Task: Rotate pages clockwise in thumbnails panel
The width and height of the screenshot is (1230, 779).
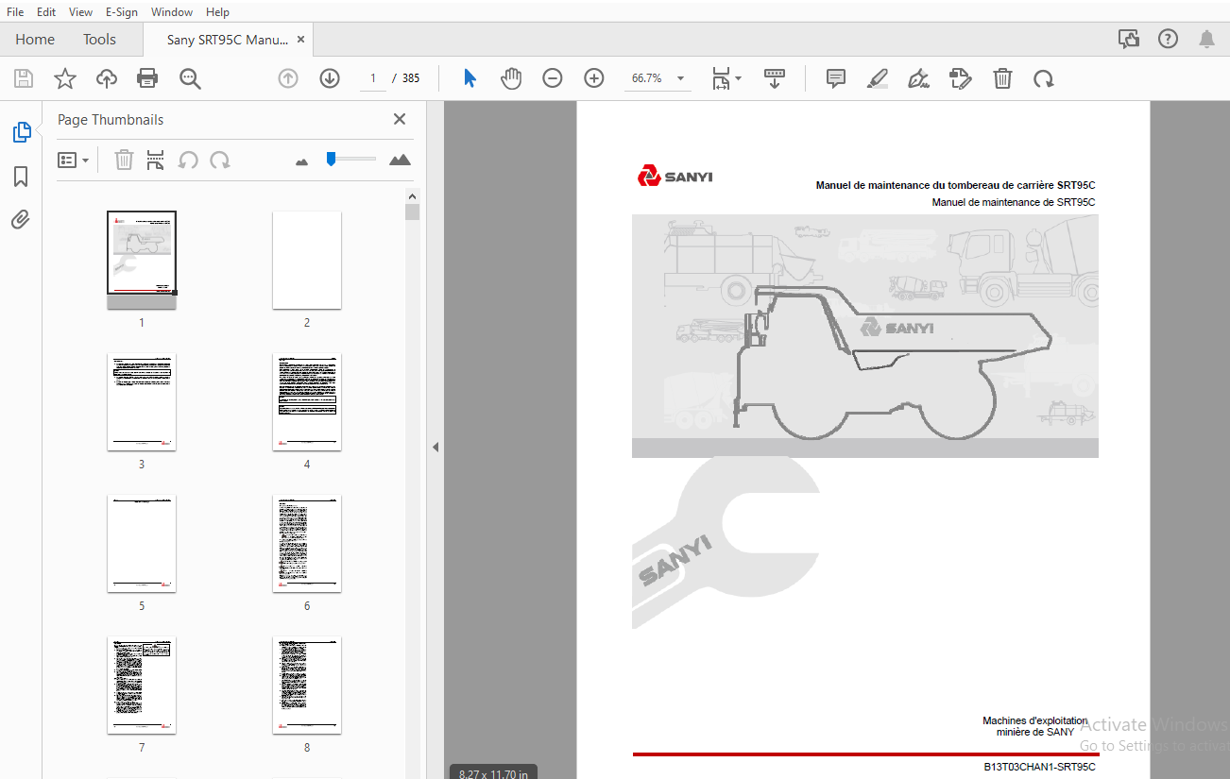Action: point(220,160)
